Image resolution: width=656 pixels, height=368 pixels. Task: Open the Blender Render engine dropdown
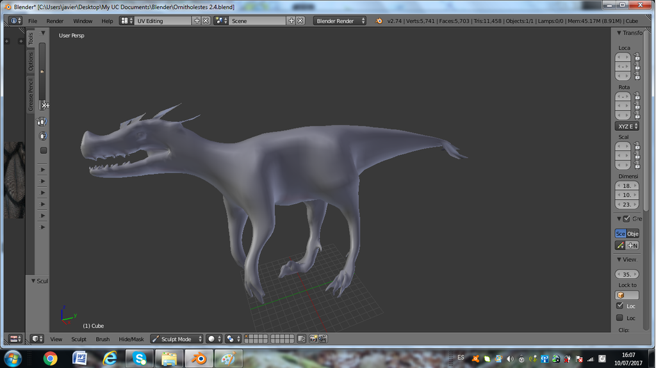point(340,20)
